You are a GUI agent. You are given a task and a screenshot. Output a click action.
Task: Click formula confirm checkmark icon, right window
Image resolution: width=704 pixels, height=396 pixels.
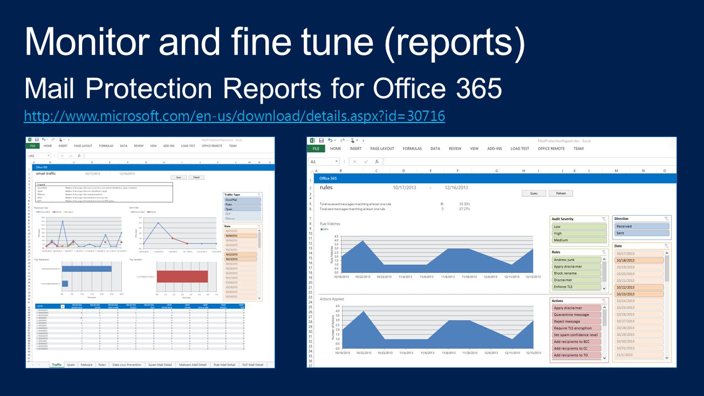point(366,161)
